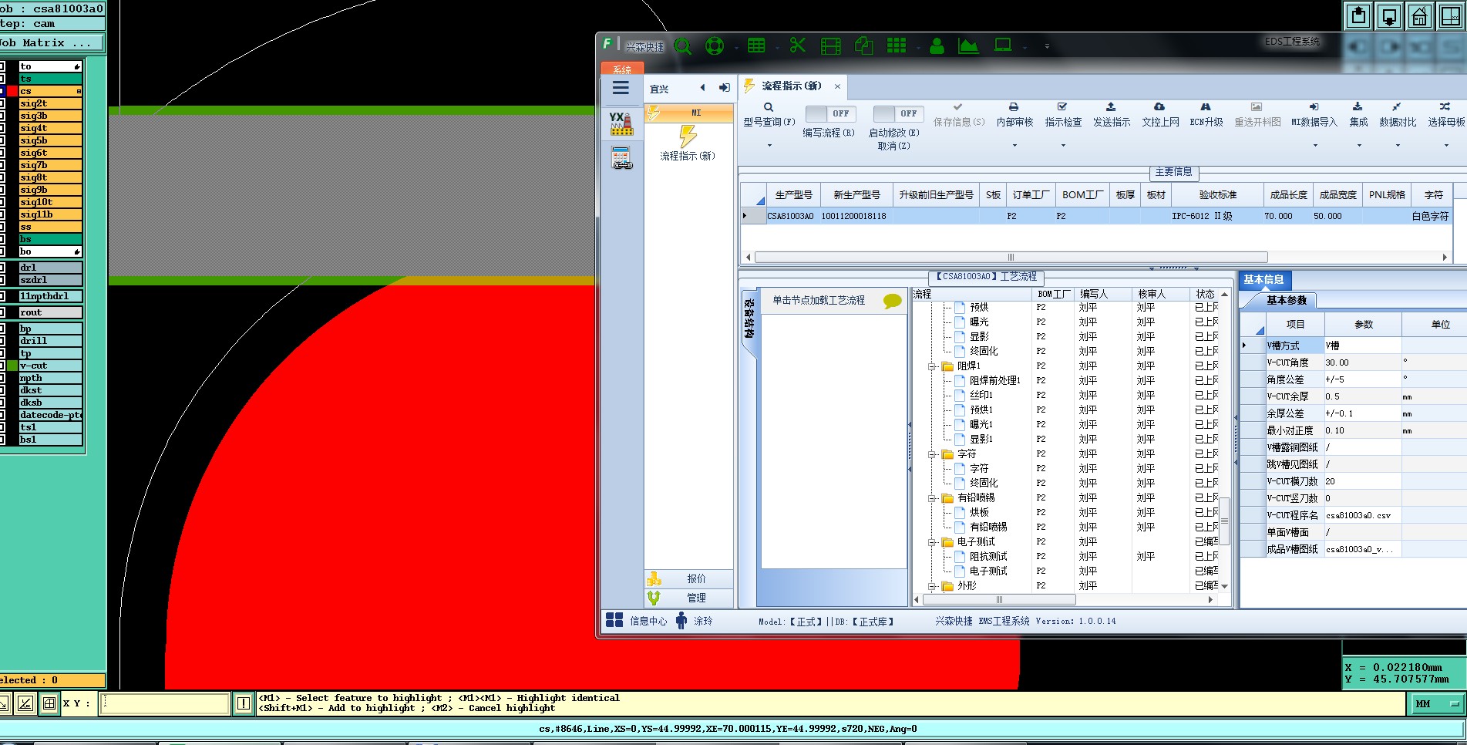Open dropdown arrow under 型号查询(F)
1467x745 pixels.
pyautogui.click(x=769, y=145)
